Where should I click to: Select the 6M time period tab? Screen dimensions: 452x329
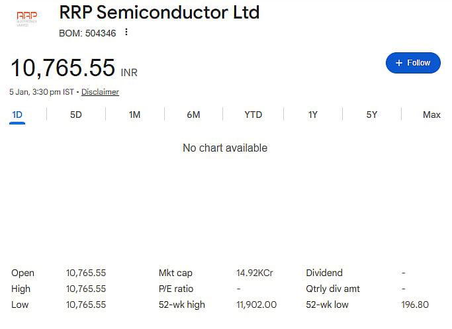coord(193,115)
